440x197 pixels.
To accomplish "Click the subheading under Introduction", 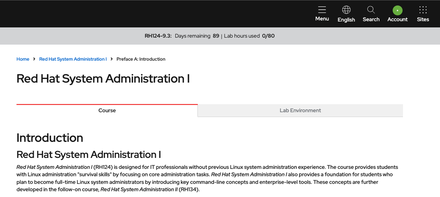I will coord(89,154).
